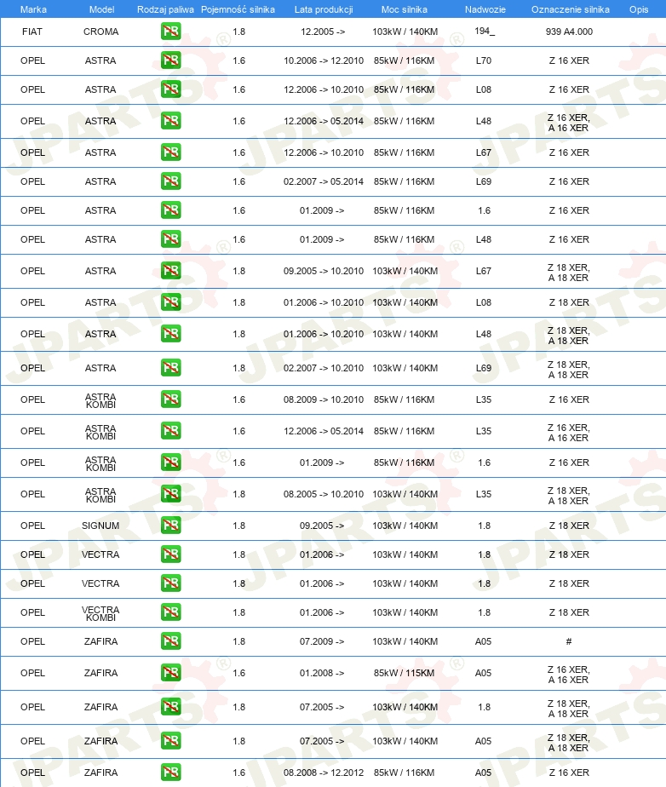This screenshot has width=666, height=787.
Task: Click engine code 939 A4.000
Action: coord(569,32)
